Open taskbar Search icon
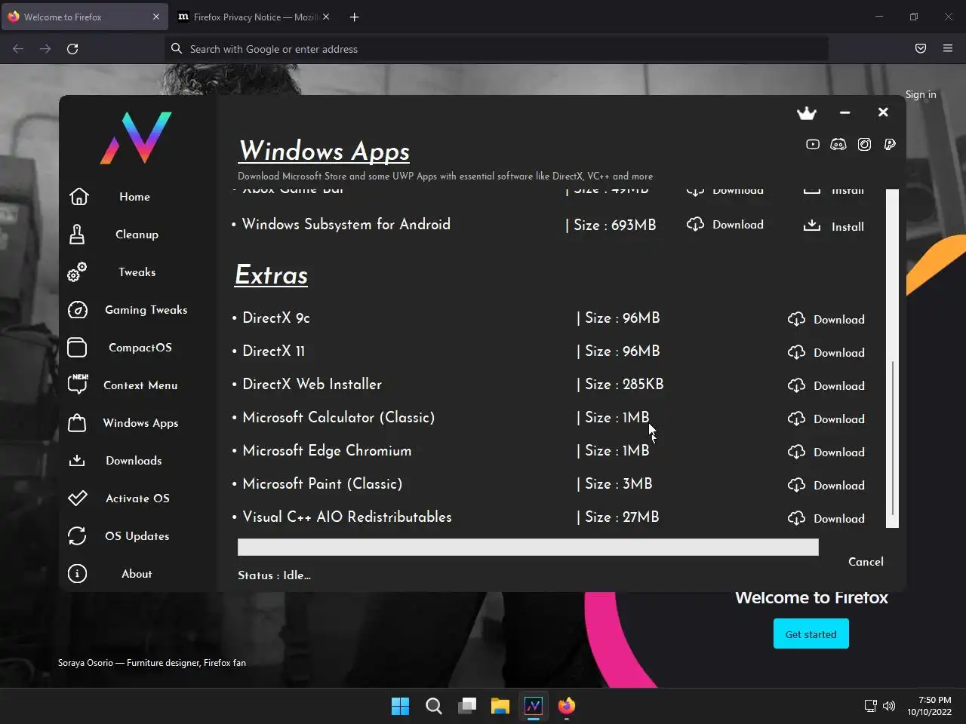 (434, 706)
